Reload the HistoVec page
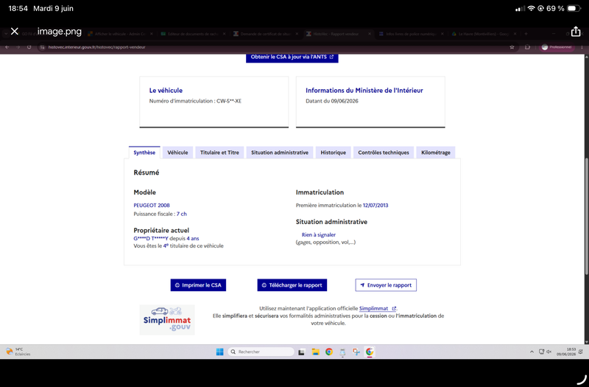The width and height of the screenshot is (589, 387). click(x=29, y=47)
